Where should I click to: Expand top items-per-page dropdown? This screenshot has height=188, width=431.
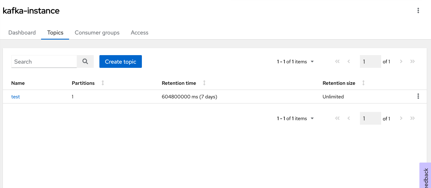312,62
